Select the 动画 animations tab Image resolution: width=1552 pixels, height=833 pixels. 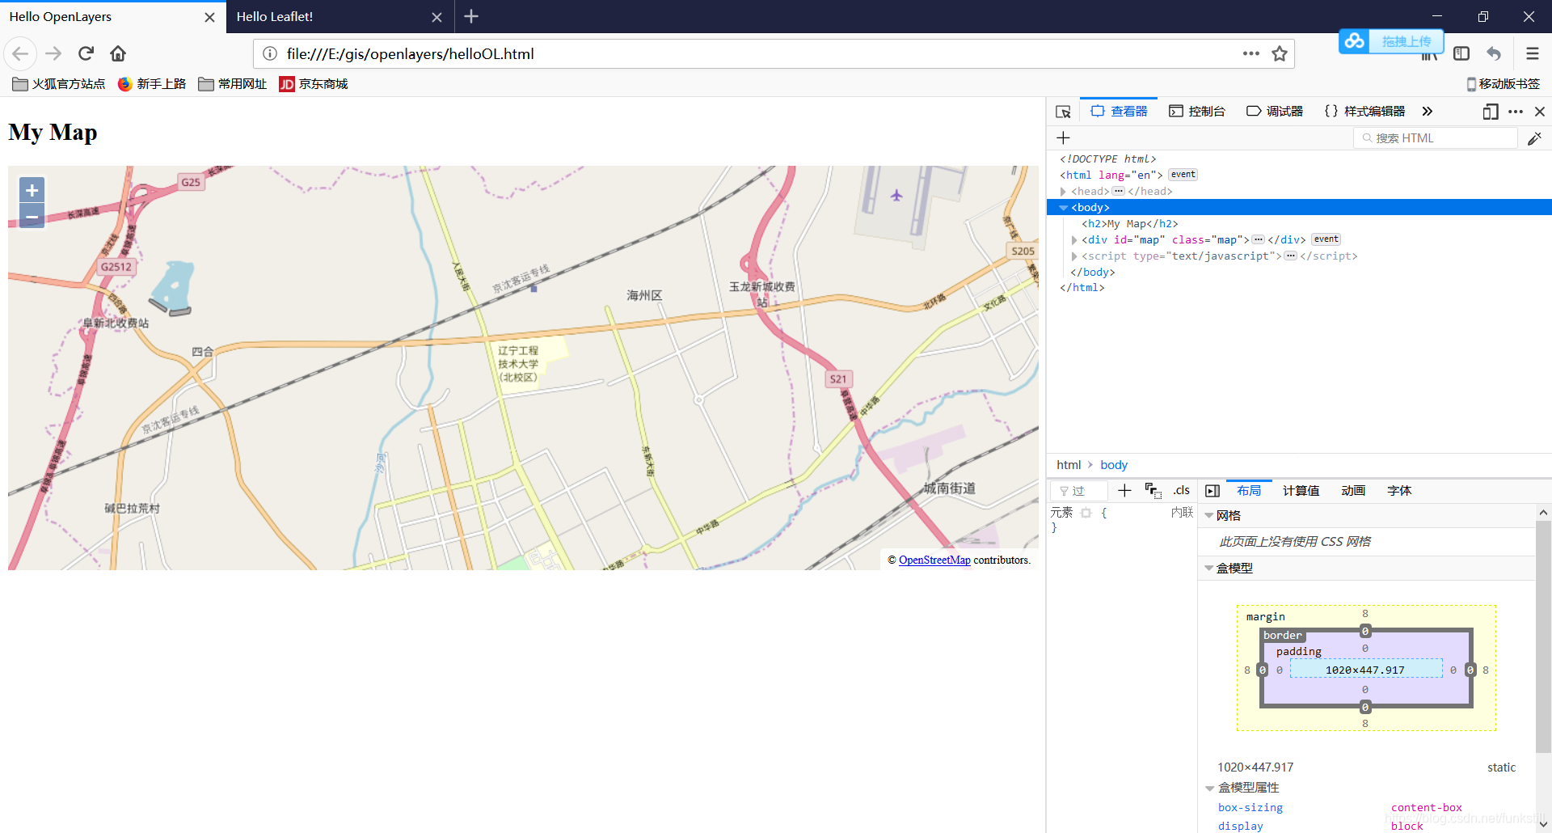1353,491
